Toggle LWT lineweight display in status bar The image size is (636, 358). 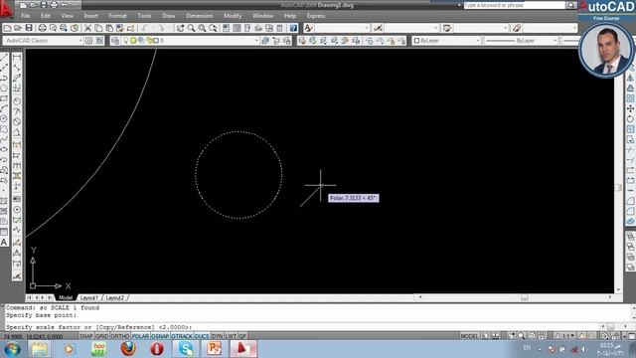click(231, 336)
